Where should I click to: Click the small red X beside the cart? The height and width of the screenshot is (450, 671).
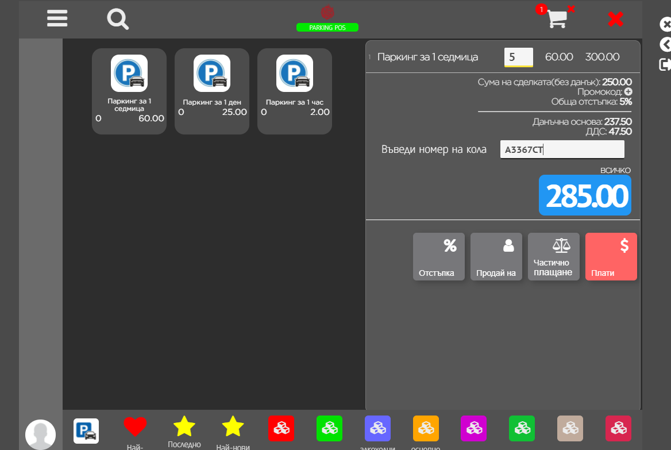[571, 9]
